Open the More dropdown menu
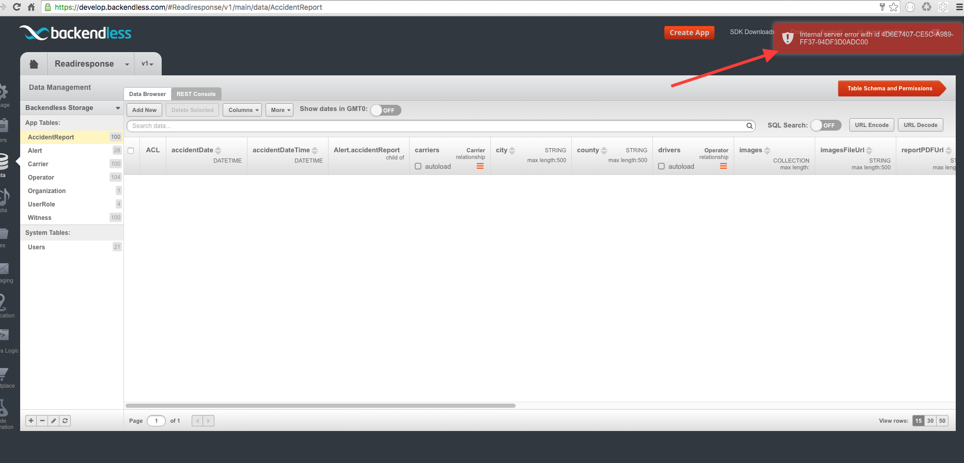 [x=279, y=110]
